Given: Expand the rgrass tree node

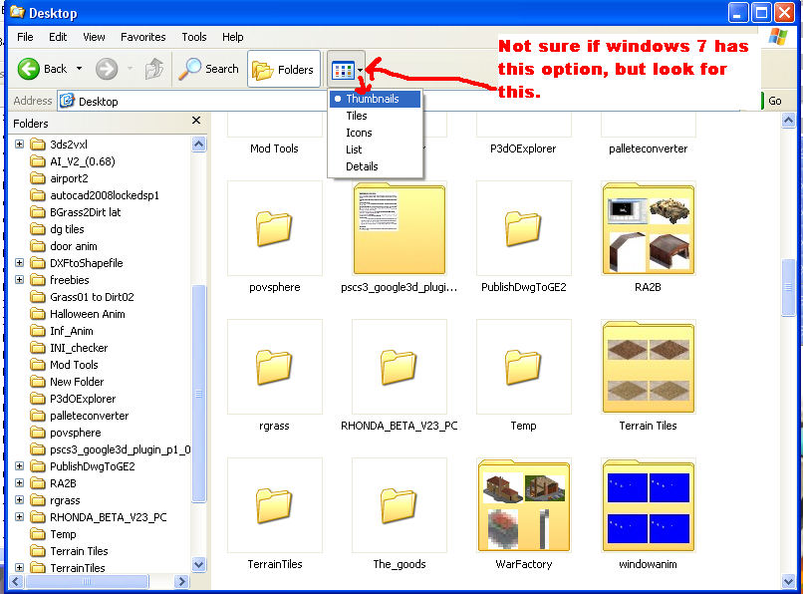Looking at the screenshot, I should pos(20,500).
